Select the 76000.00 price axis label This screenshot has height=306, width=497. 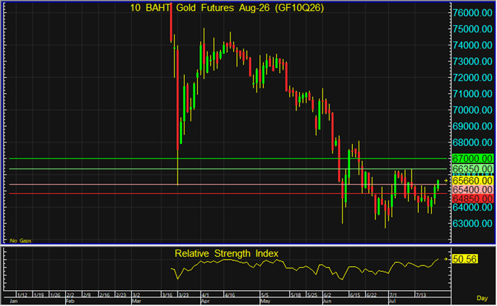[472, 13]
